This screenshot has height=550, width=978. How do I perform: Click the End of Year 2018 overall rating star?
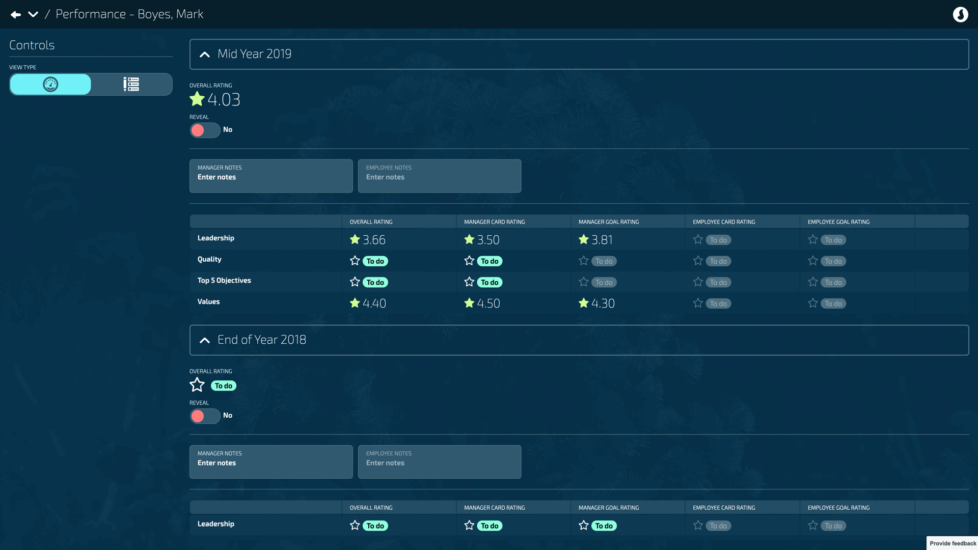197,385
